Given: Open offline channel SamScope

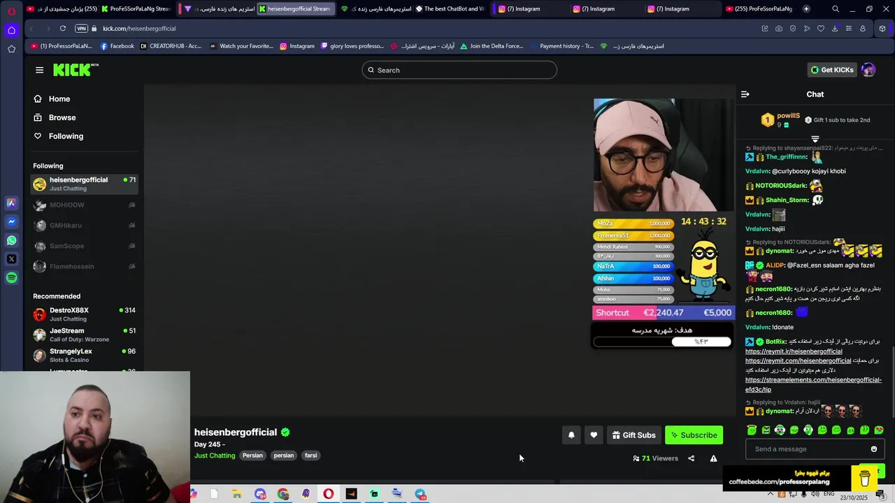Looking at the screenshot, I should pos(84,246).
